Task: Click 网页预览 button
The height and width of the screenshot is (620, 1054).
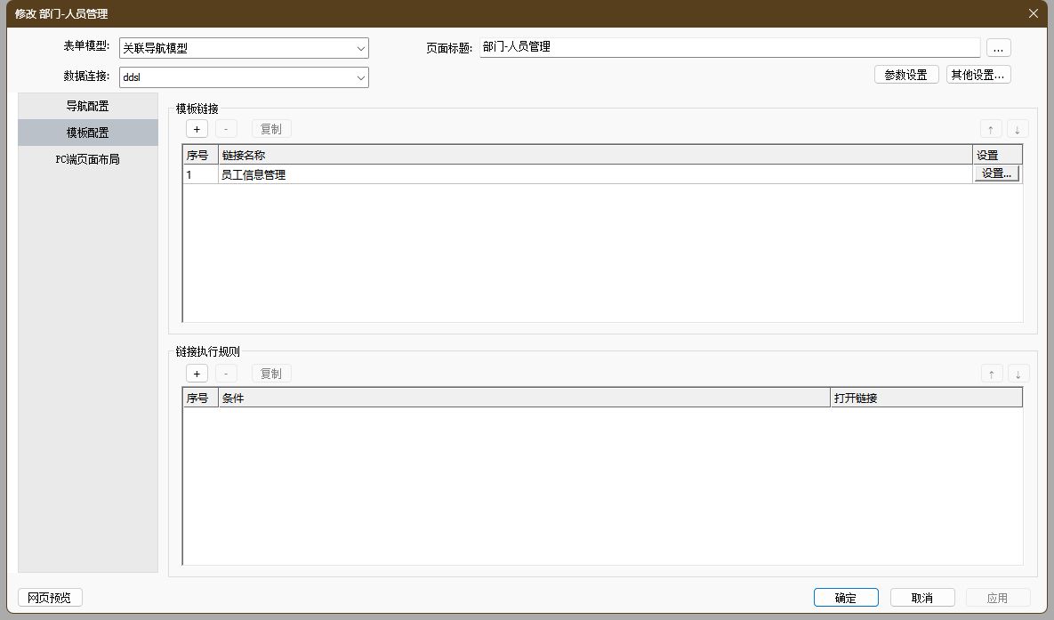Action: (x=50, y=598)
